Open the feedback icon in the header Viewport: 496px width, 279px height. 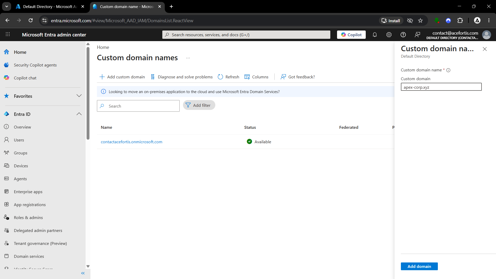point(417,35)
